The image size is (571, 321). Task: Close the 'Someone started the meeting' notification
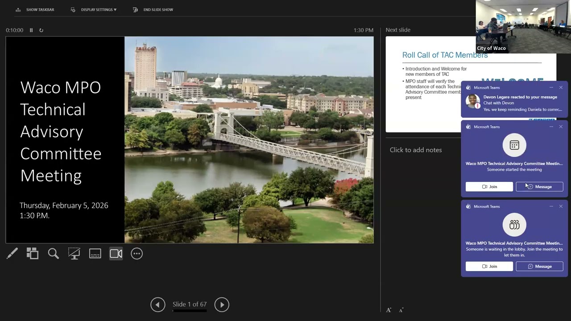pyautogui.click(x=561, y=127)
